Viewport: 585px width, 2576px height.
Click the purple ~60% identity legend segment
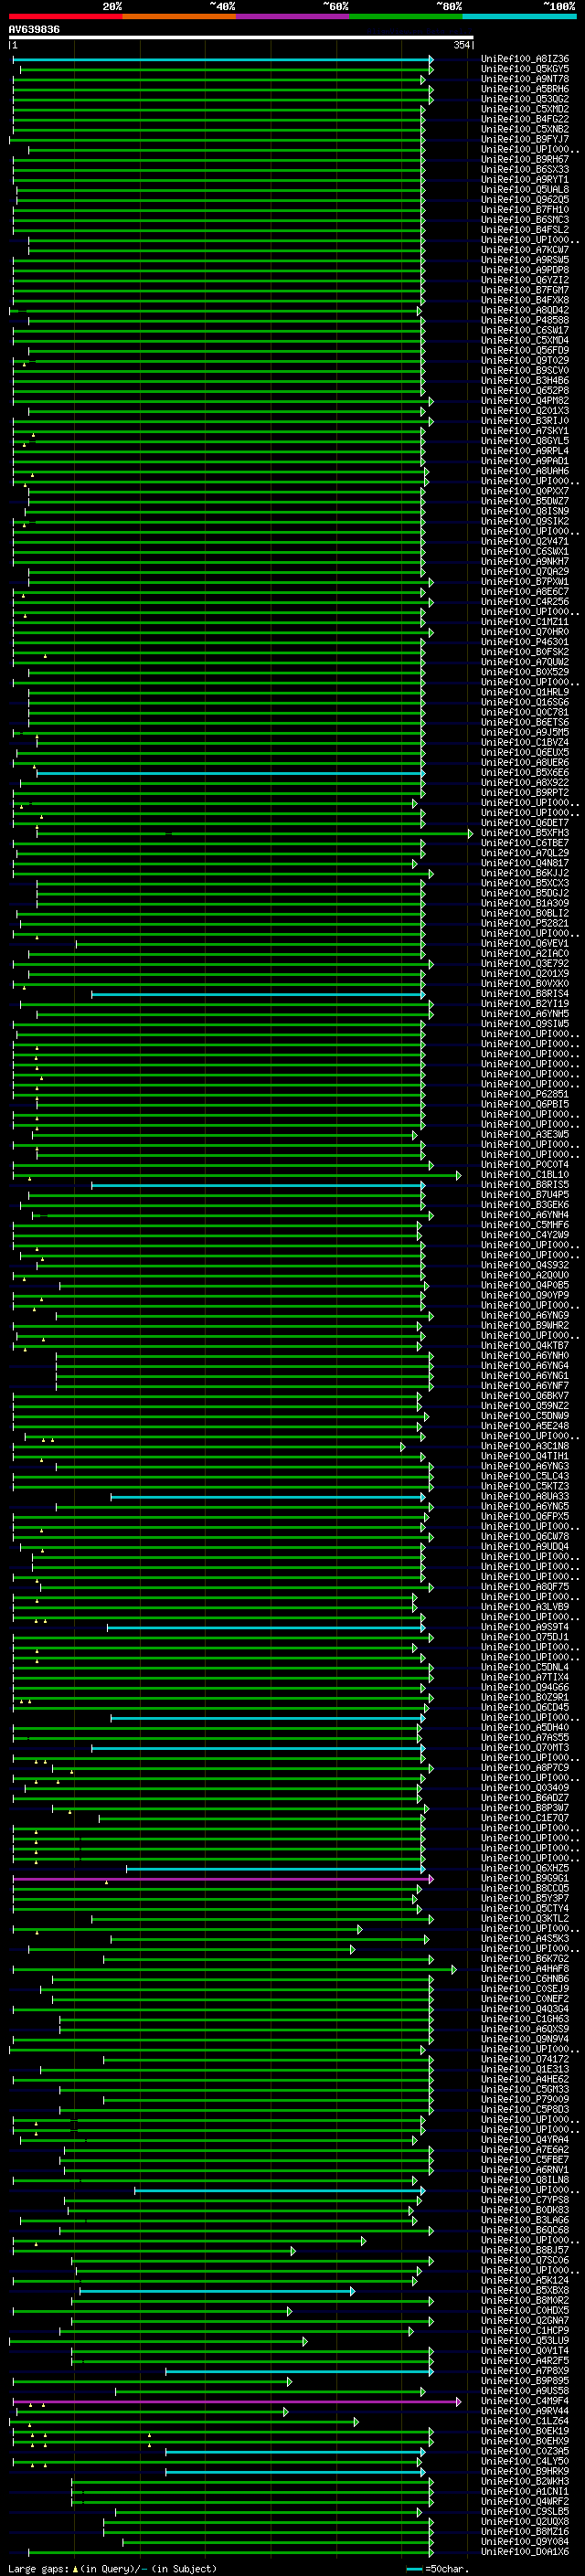(292, 16)
